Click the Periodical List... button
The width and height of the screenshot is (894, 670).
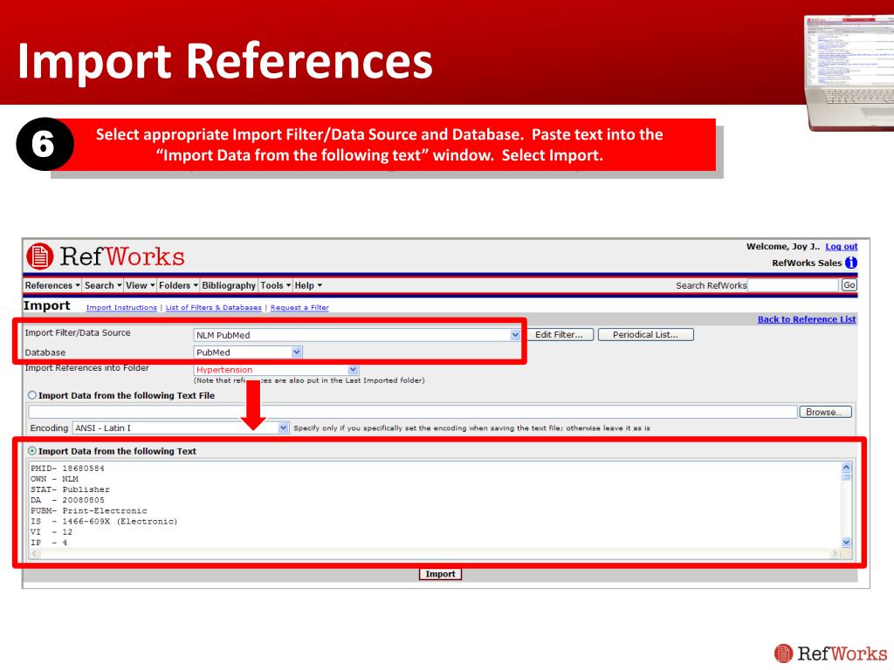pos(645,335)
